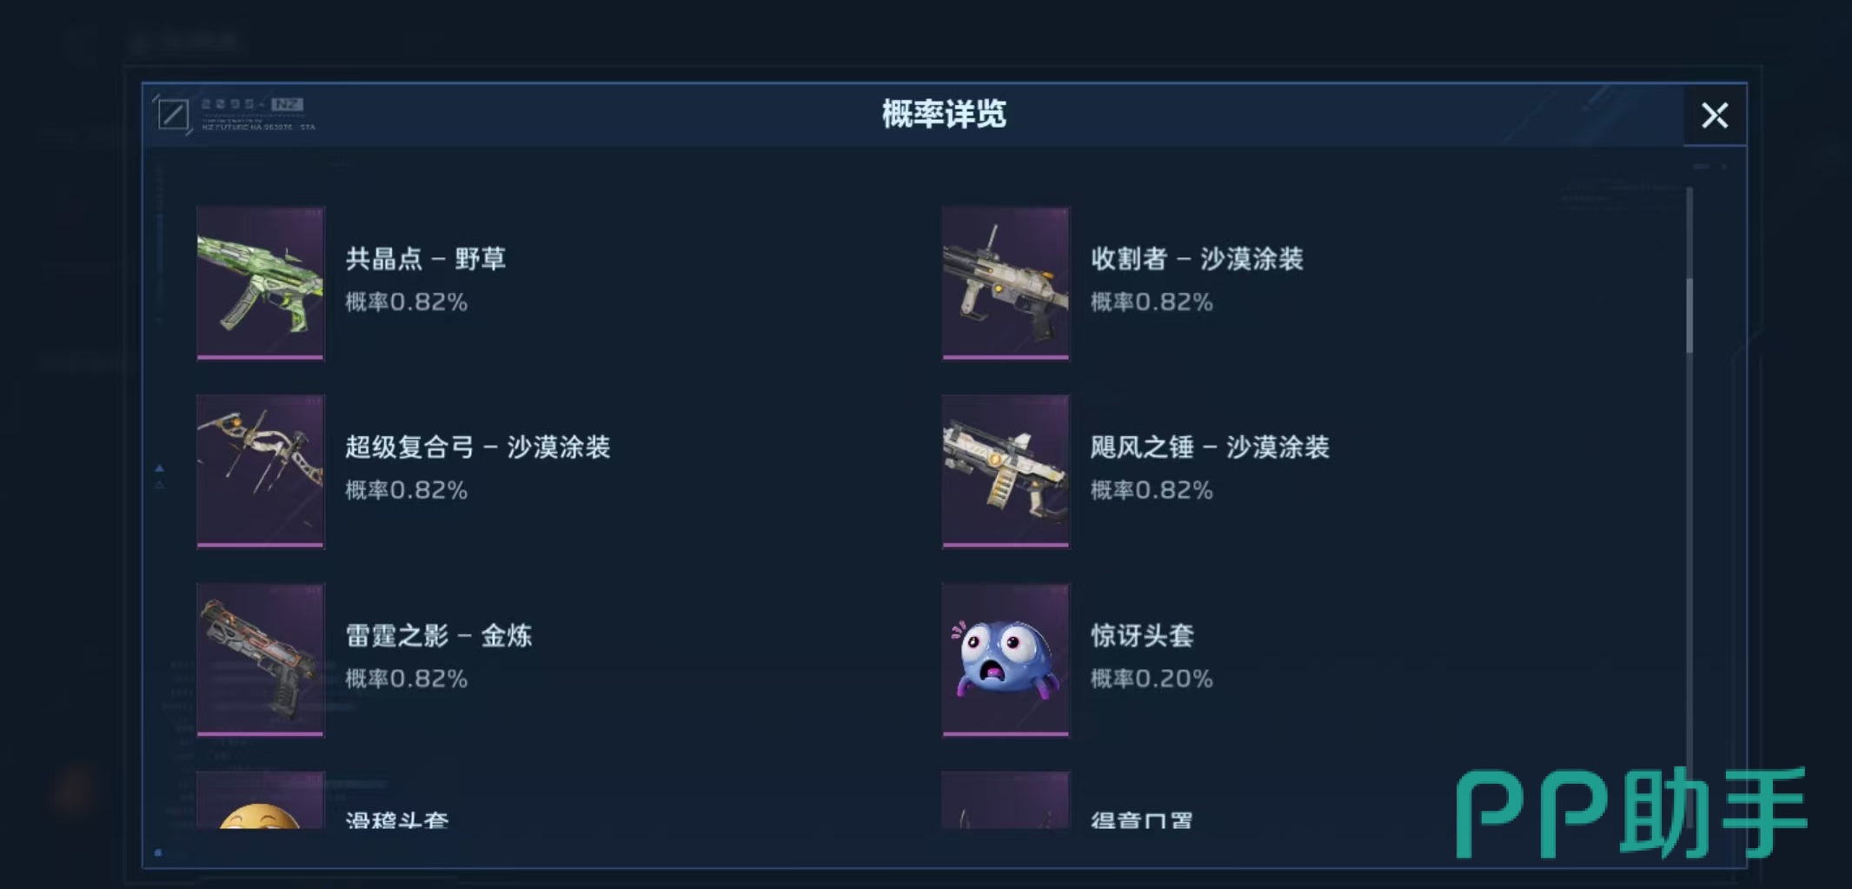Open the 超级复合弓 – 沙漠涂装 bow icon
This screenshot has width=1852, height=889.
click(x=261, y=471)
